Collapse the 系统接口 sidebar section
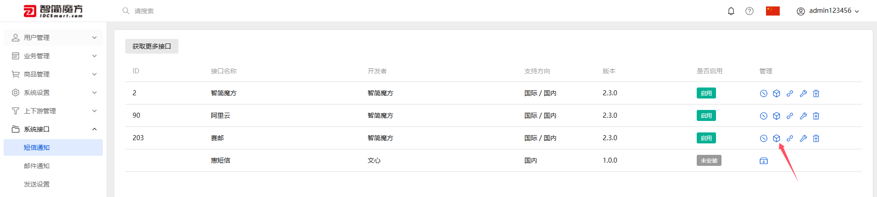 pyautogui.click(x=53, y=129)
